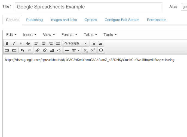Toggle bold formatting
The height and width of the screenshot is (137, 187).
click(7, 43)
